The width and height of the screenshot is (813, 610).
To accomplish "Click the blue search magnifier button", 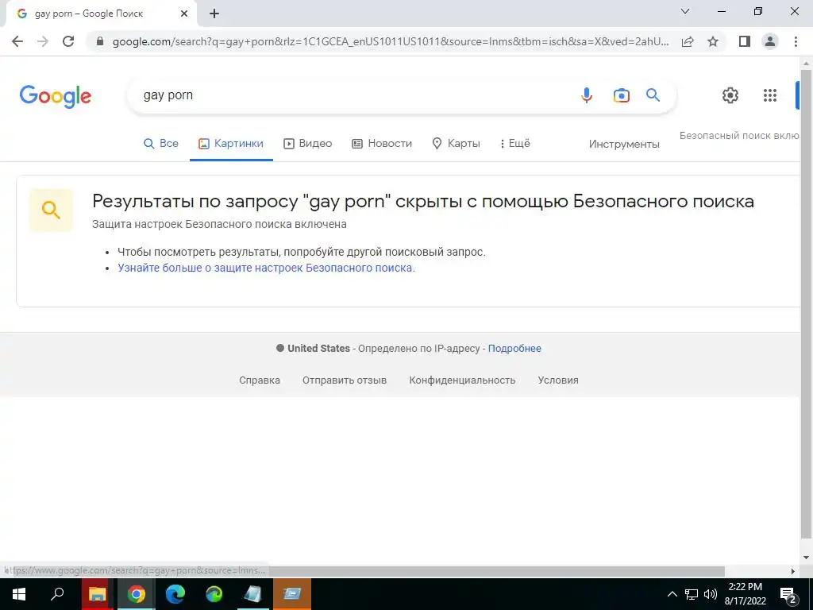I will pos(653,95).
